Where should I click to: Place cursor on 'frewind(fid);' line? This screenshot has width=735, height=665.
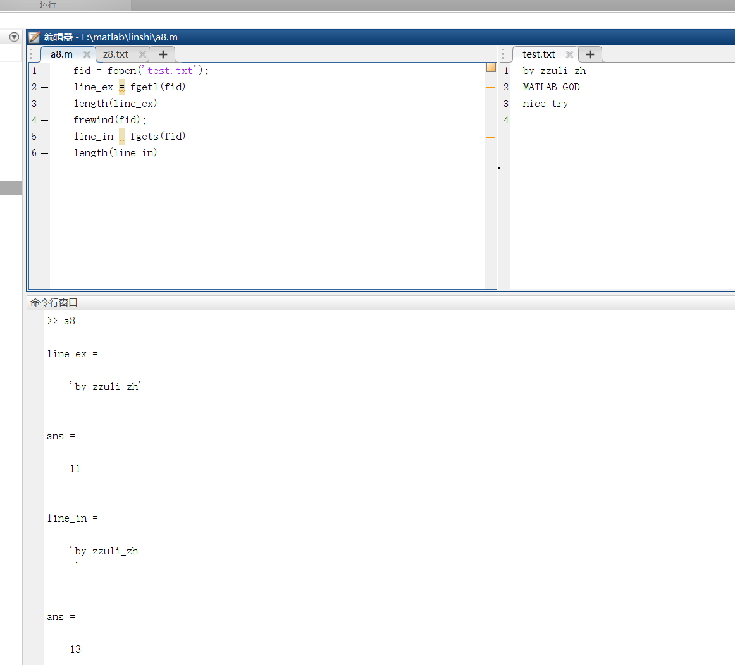click(x=109, y=119)
